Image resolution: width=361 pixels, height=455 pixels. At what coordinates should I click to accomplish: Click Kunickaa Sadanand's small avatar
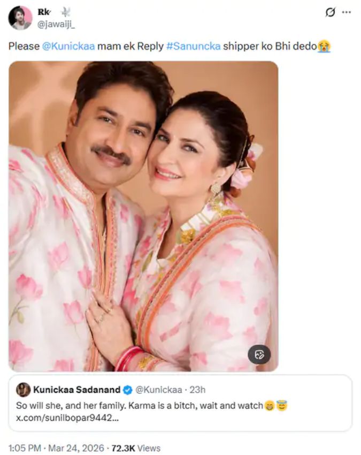23,390
